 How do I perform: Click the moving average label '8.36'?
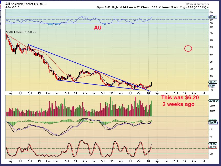tap(212, 86)
